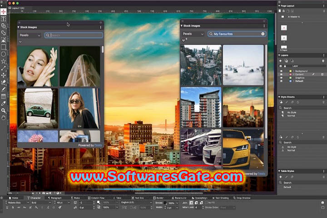Open the Pexels dropdown in right panel

coord(193,34)
